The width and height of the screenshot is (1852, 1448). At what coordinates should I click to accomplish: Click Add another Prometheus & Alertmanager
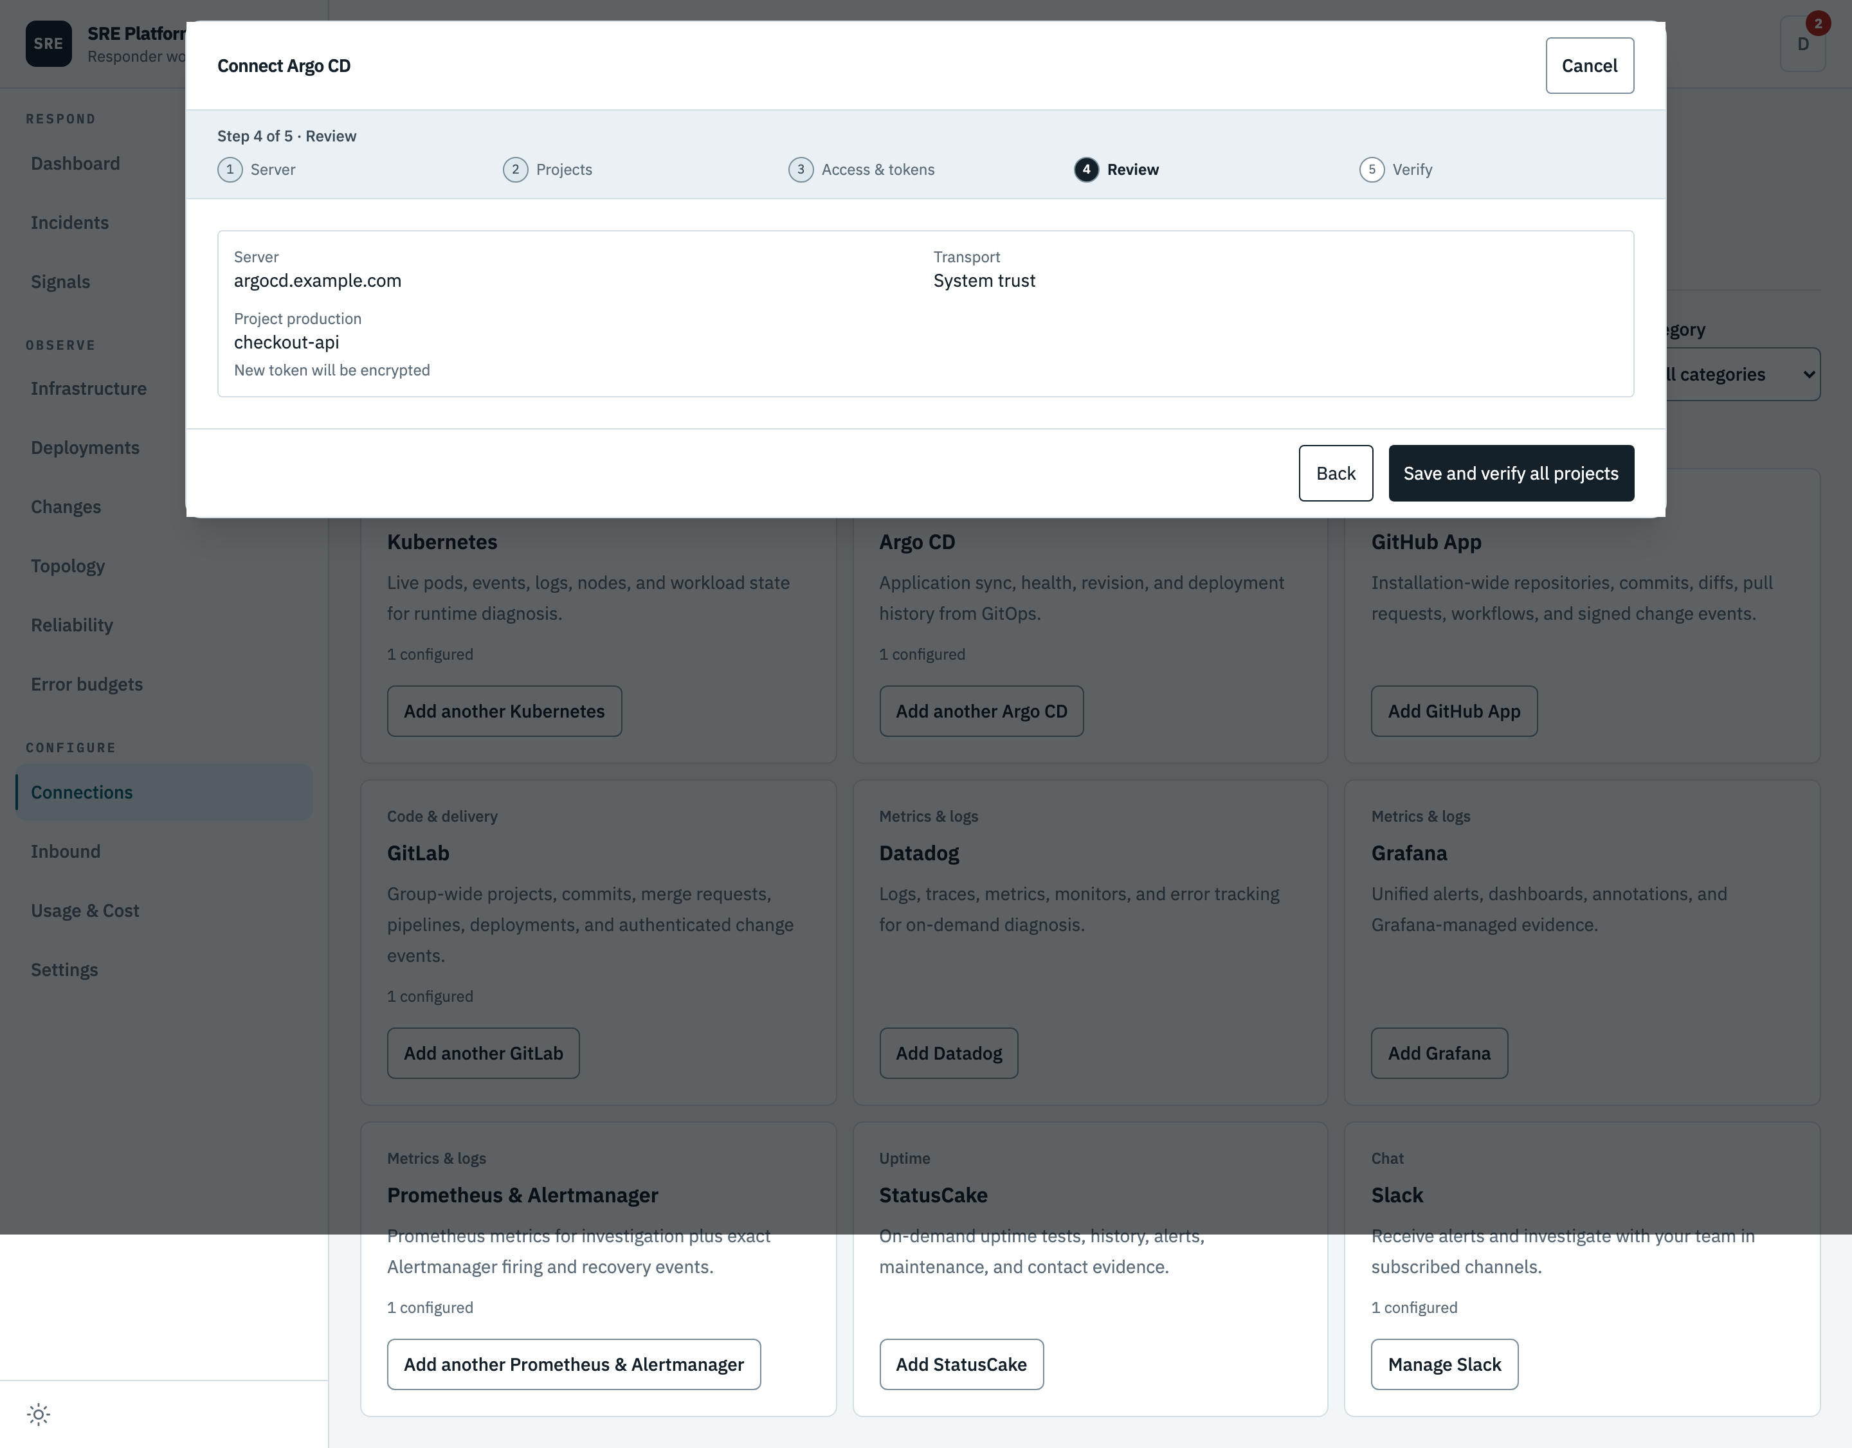click(x=574, y=1365)
